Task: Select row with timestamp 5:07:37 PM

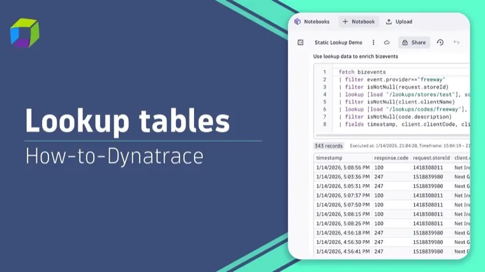Action: click(392, 196)
